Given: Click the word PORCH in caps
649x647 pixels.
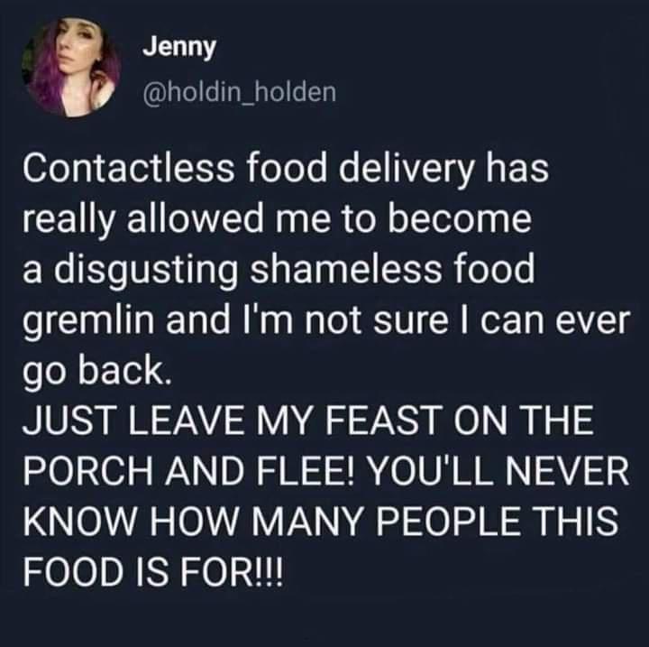Looking at the screenshot, I should (x=87, y=471).
